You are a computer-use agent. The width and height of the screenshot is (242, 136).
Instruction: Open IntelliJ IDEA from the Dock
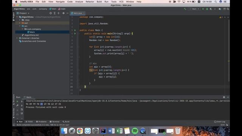click(x=103, y=131)
